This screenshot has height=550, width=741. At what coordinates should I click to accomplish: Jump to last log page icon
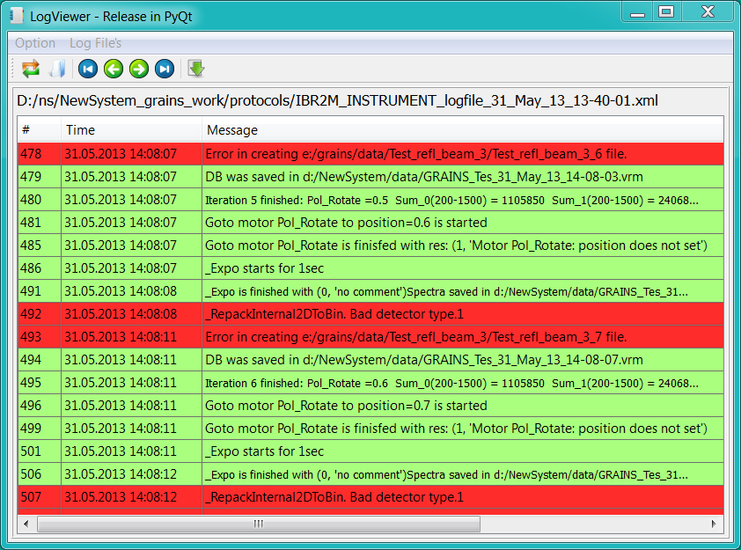tap(164, 69)
